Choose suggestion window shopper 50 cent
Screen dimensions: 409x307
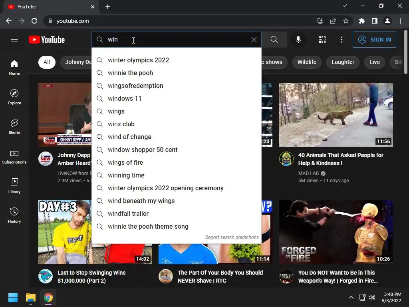pyautogui.click(x=177, y=150)
